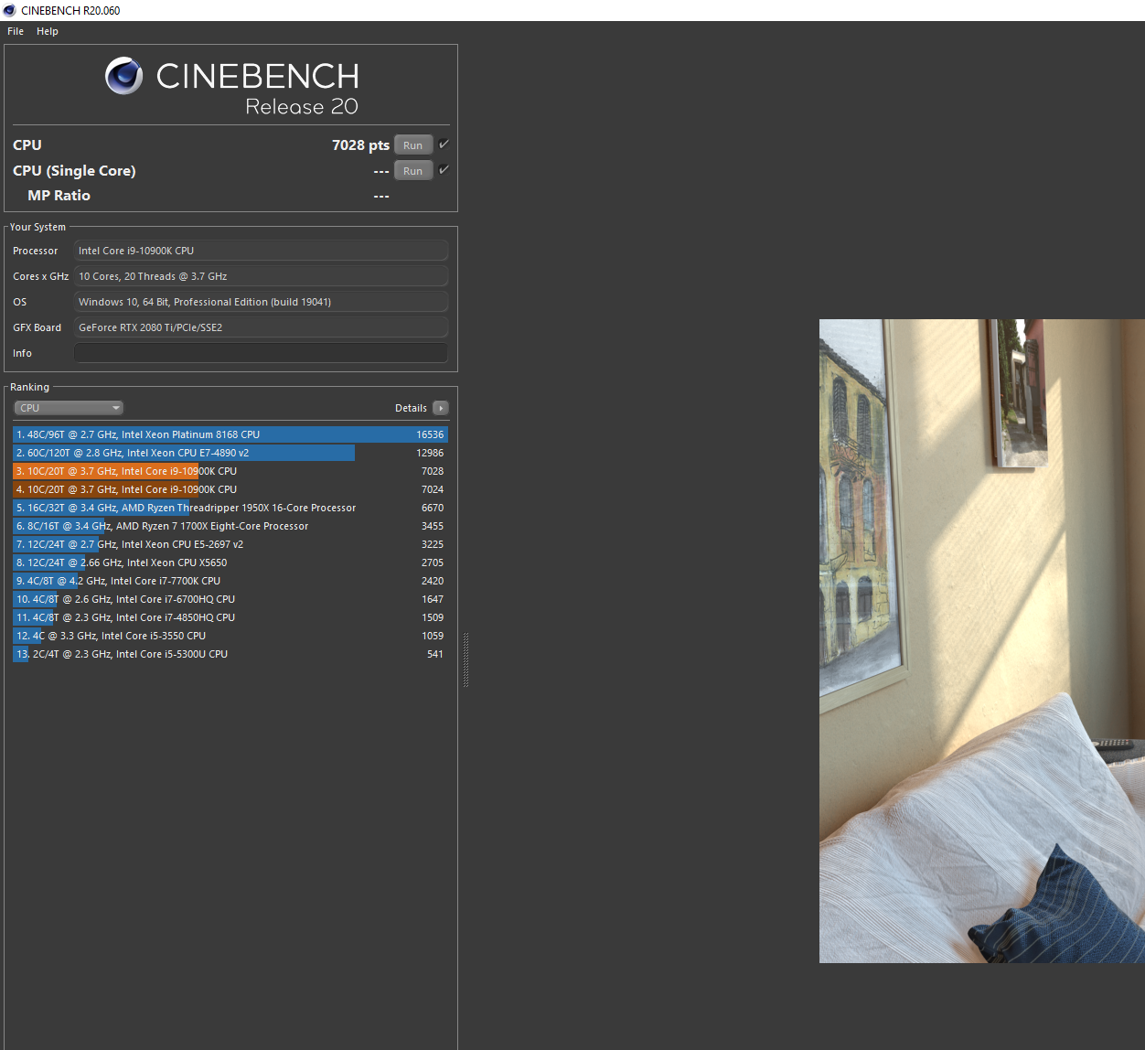Image resolution: width=1145 pixels, height=1050 pixels.
Task: Select ranking row Xeon Platinum 8168 CPU
Action: 230,434
